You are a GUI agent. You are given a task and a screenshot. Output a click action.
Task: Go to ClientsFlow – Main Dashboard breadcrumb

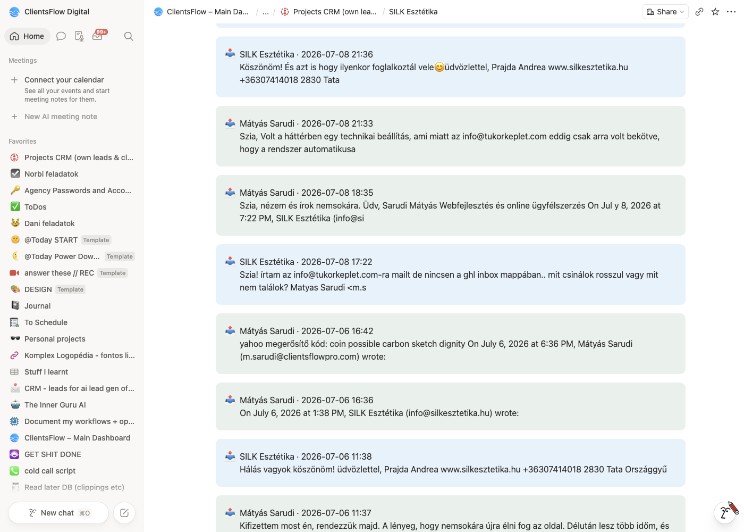coord(201,12)
